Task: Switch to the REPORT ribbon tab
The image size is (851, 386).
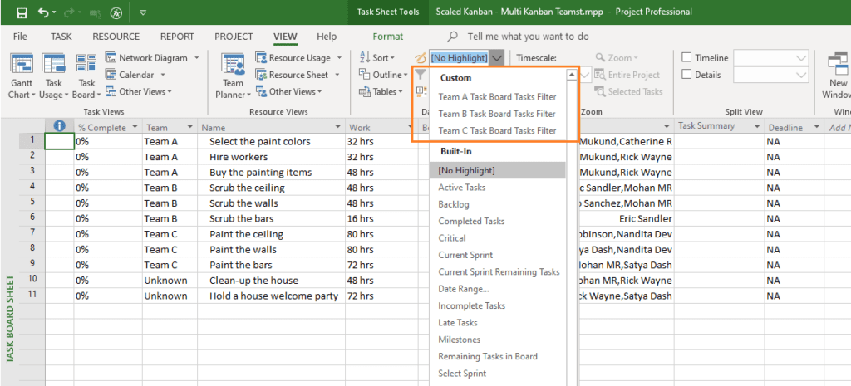Action: tap(177, 37)
